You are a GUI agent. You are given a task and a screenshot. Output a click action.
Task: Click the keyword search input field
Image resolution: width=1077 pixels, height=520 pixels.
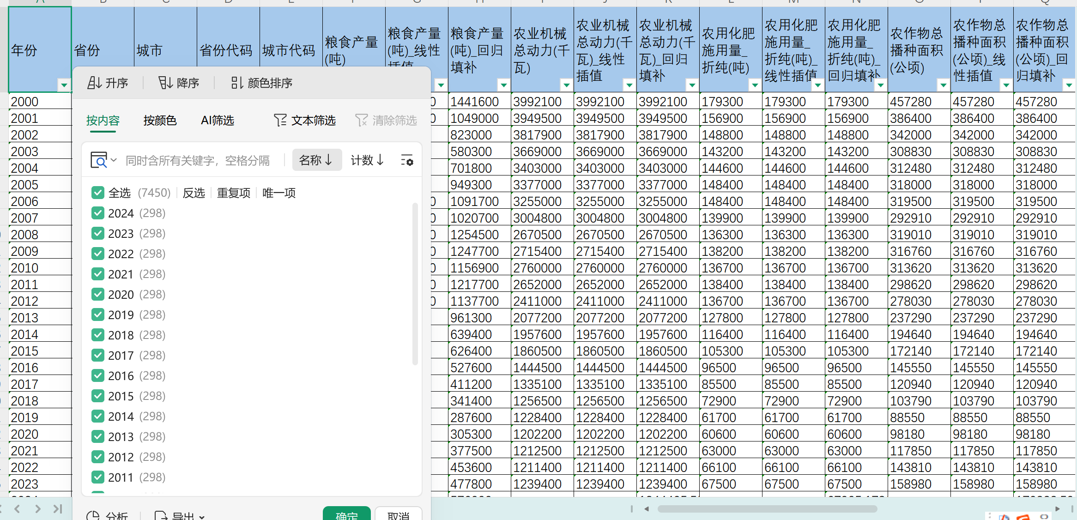coord(199,160)
